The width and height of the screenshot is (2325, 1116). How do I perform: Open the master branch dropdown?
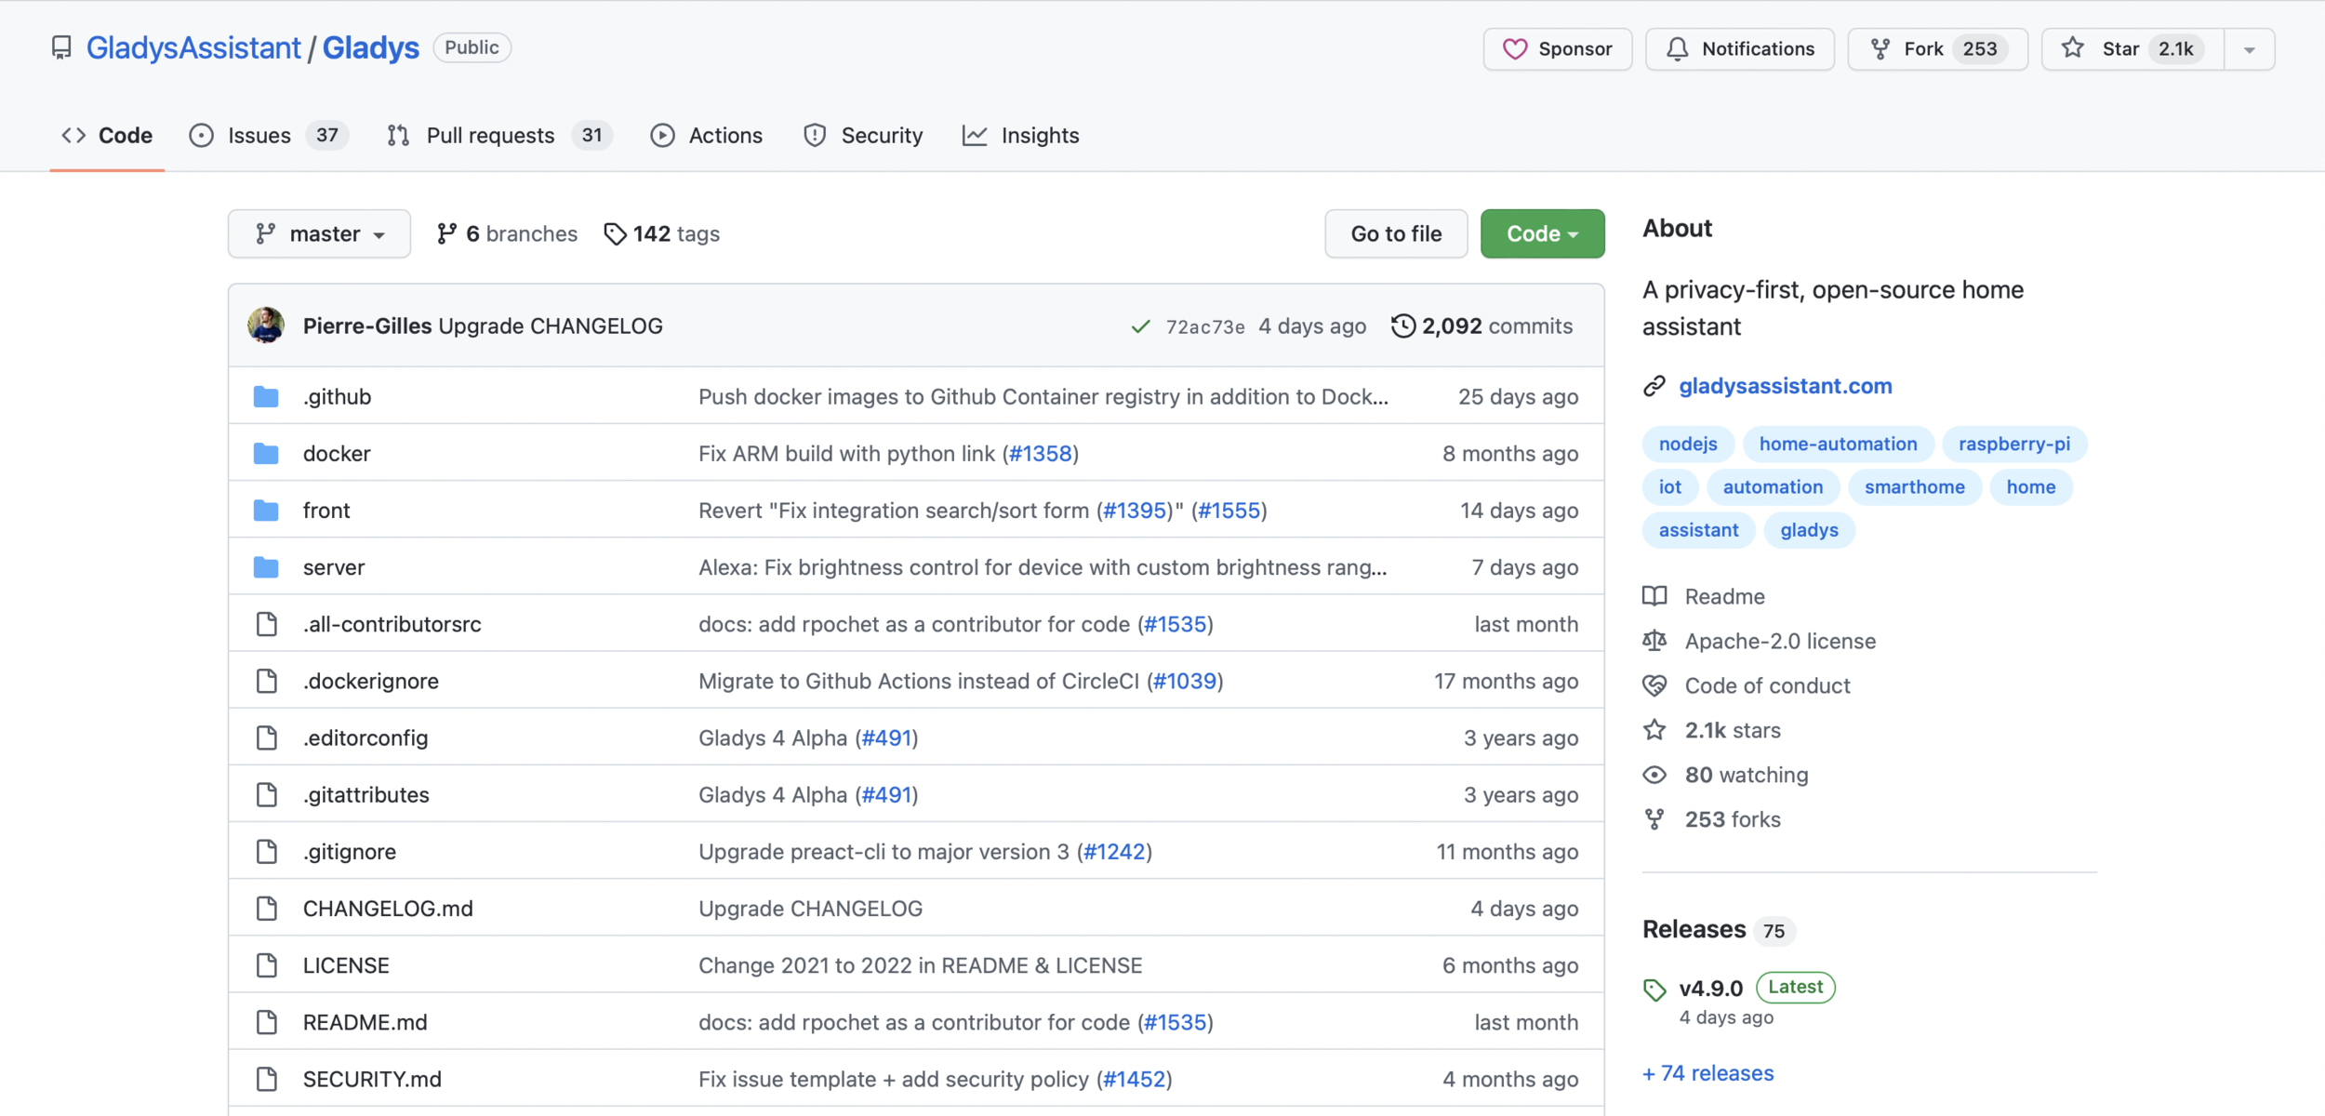[319, 234]
